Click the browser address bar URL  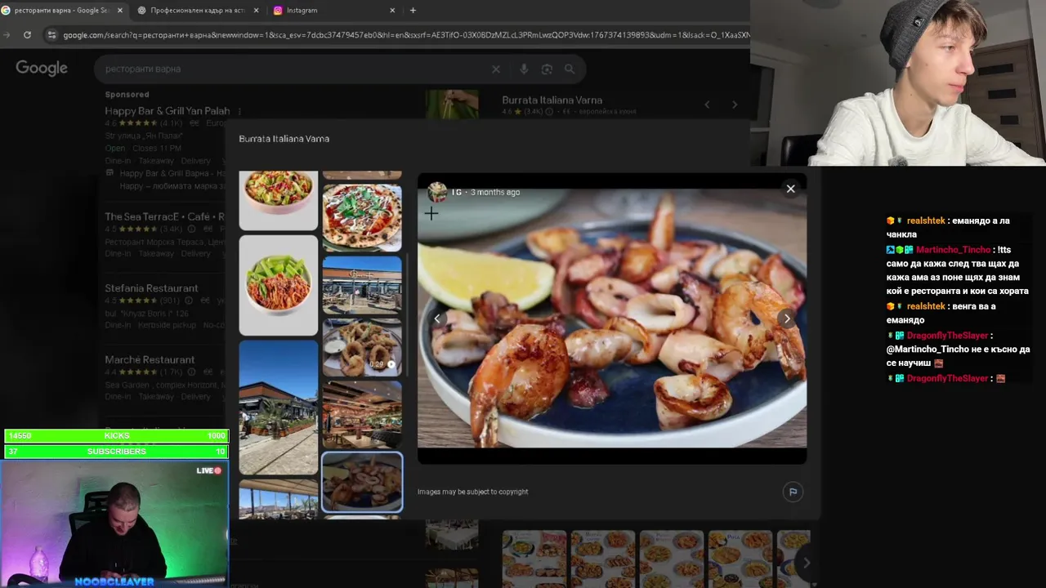[x=406, y=35]
